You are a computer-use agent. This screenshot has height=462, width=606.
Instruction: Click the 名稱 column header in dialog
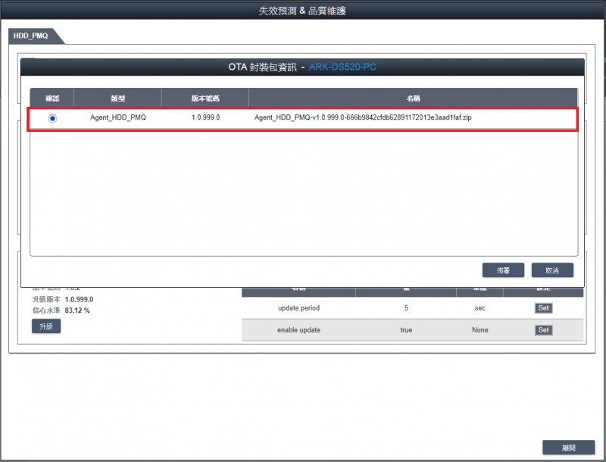413,98
